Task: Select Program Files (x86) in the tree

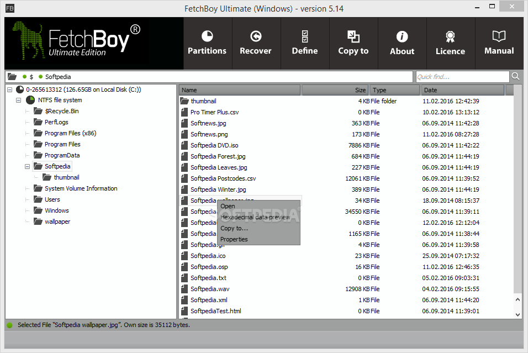Action: [70, 133]
